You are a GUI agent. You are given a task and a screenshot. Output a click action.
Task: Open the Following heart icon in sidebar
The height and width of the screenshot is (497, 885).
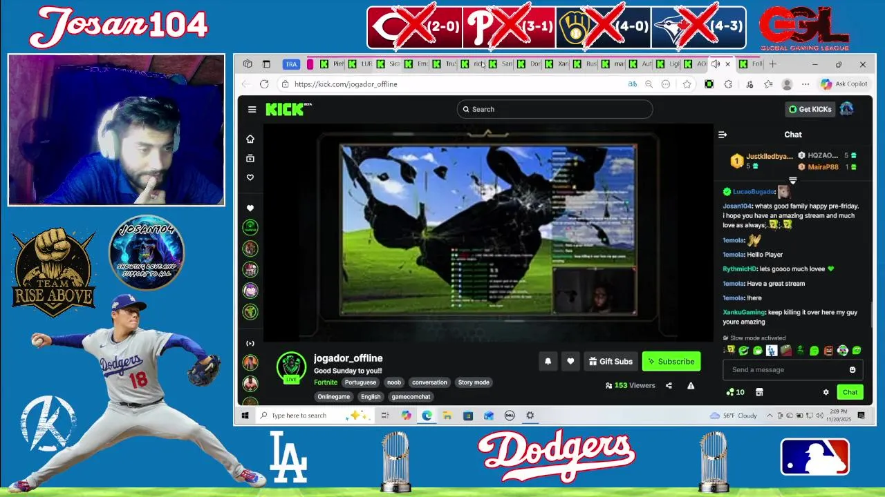point(250,177)
